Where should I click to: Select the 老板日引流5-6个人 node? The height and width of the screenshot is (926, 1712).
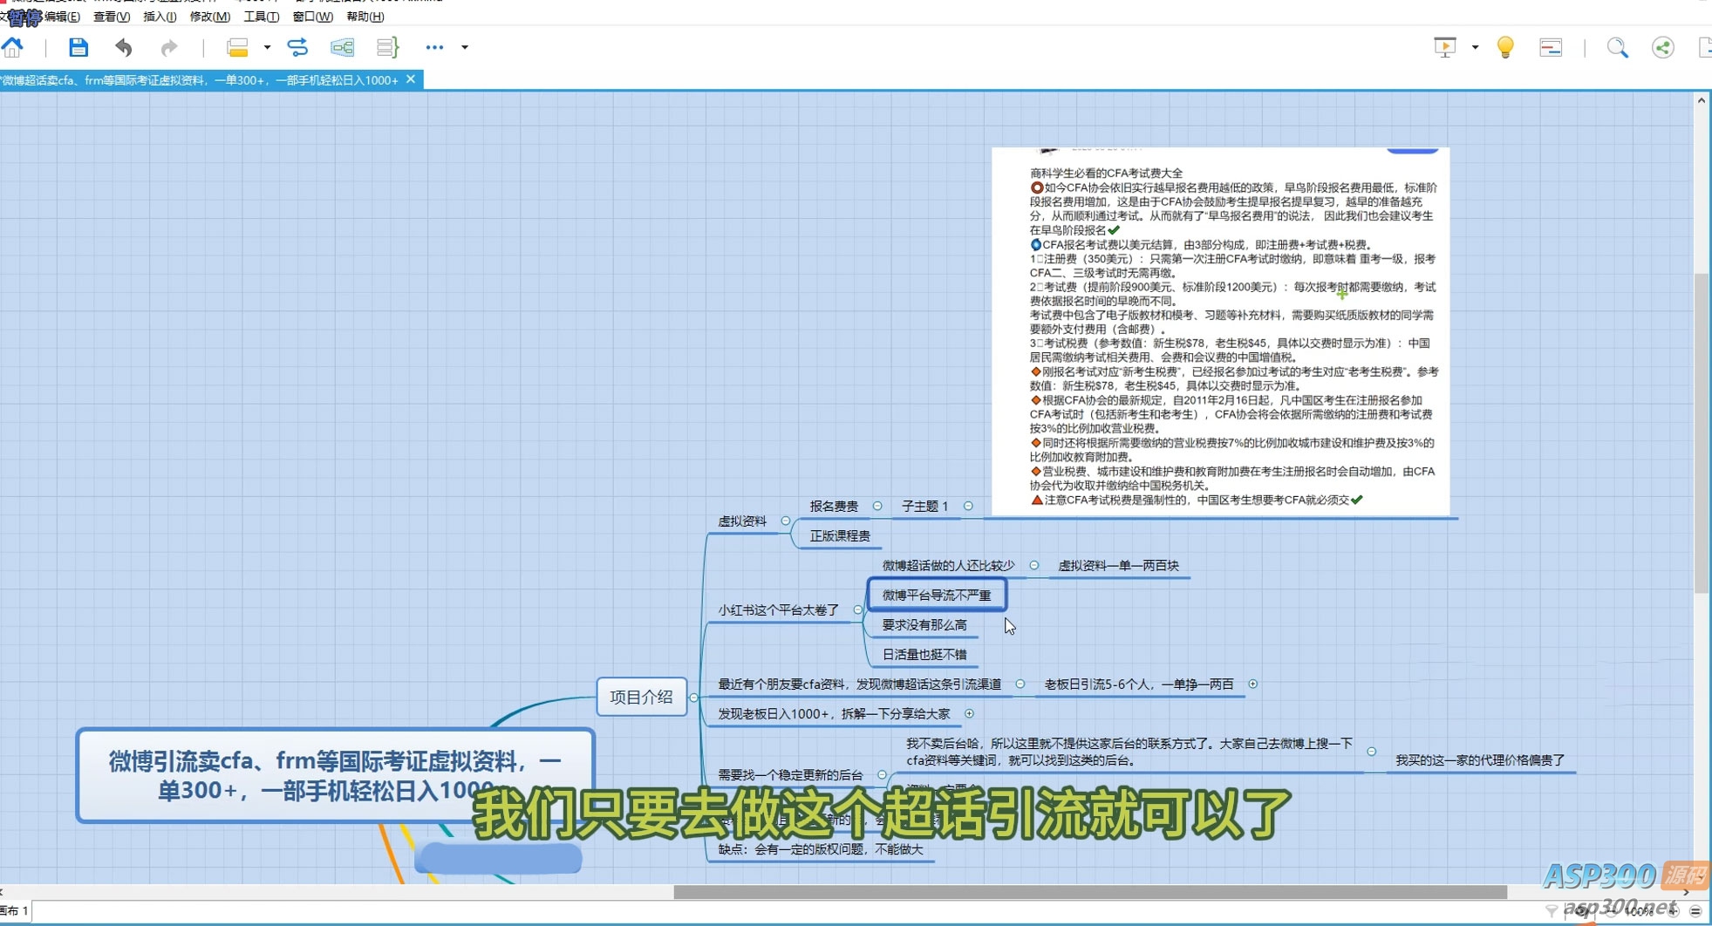pyautogui.click(x=1139, y=684)
